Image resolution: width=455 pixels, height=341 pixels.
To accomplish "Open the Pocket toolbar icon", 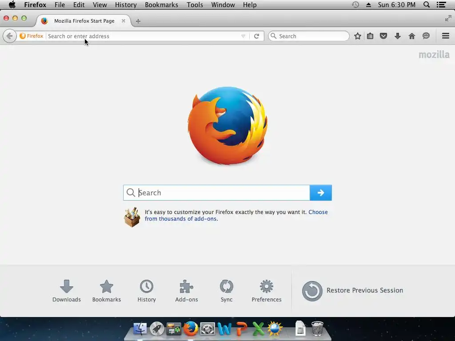I will click(383, 36).
